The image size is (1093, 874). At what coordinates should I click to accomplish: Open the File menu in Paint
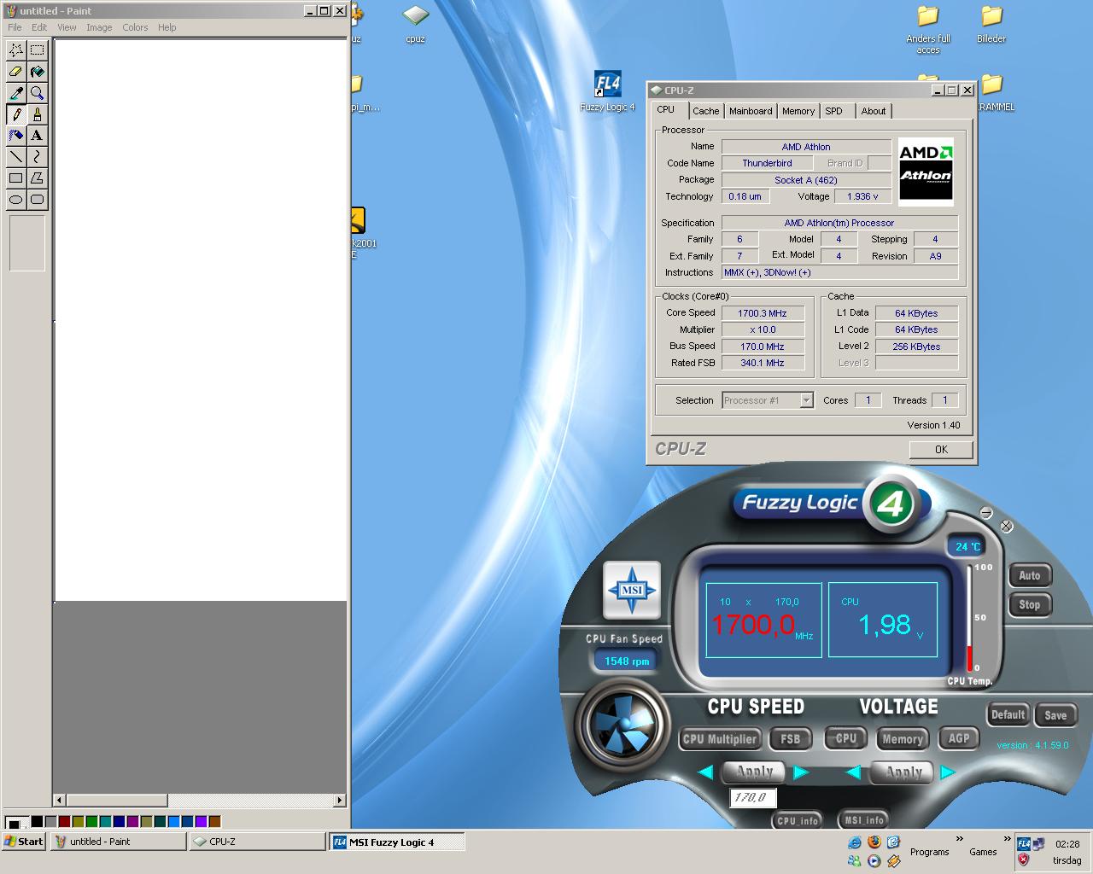tap(15, 27)
